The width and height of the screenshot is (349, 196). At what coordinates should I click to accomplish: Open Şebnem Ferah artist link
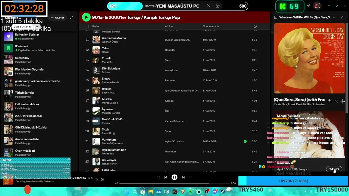[110, 82]
